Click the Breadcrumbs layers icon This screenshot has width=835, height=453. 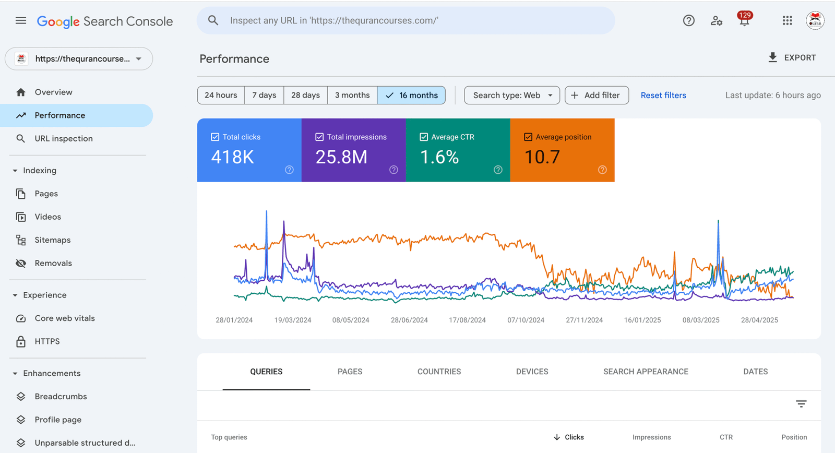tap(21, 397)
